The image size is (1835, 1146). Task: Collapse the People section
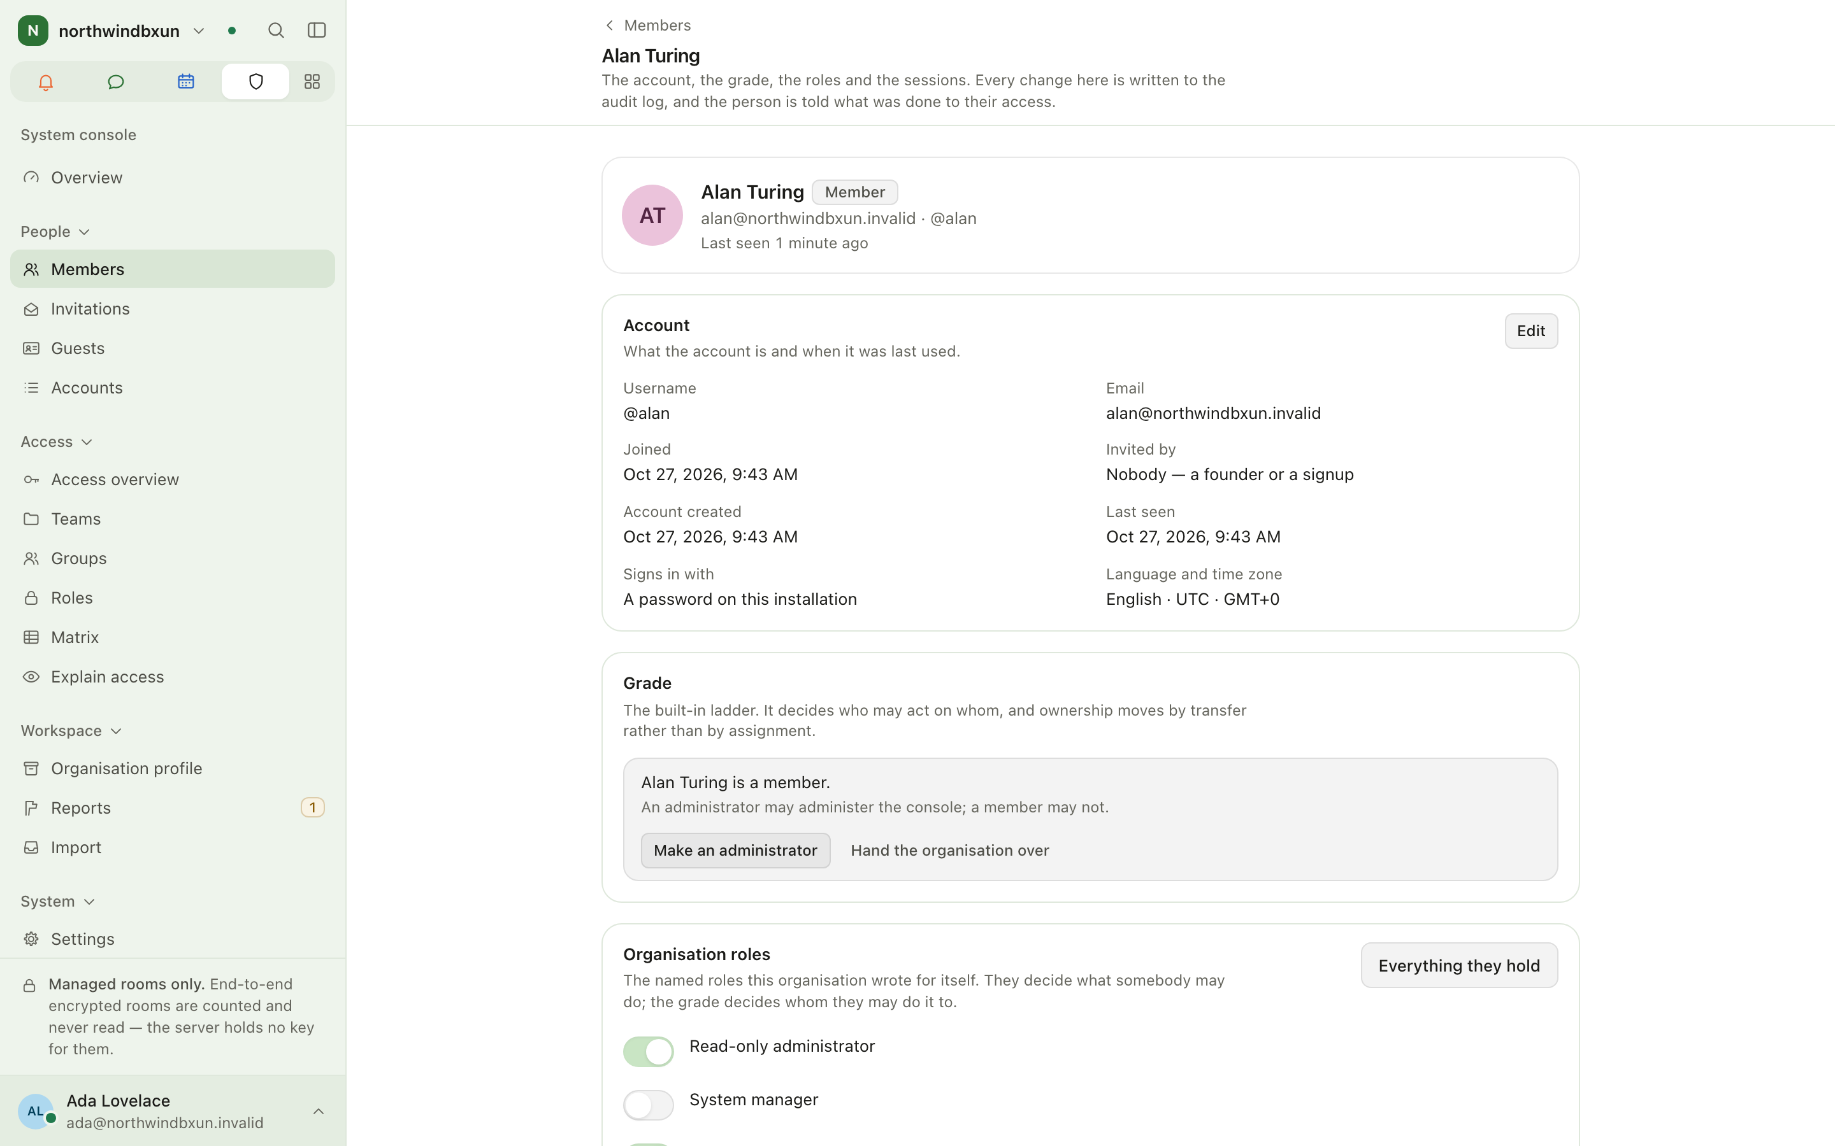click(55, 232)
